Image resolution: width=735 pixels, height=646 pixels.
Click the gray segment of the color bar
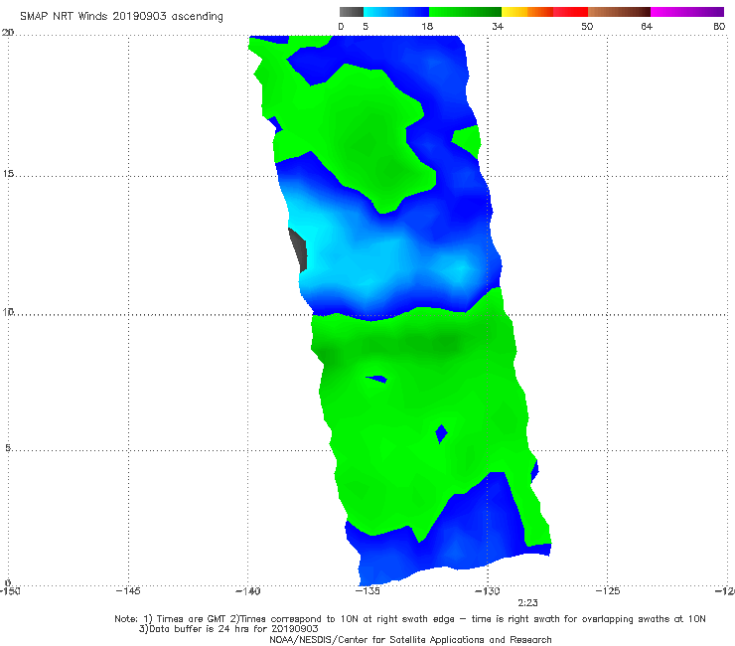(x=352, y=12)
